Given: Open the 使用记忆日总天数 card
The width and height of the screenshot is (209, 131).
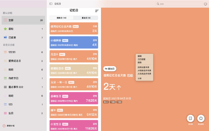Looking at the screenshot, I should pos(74,29).
